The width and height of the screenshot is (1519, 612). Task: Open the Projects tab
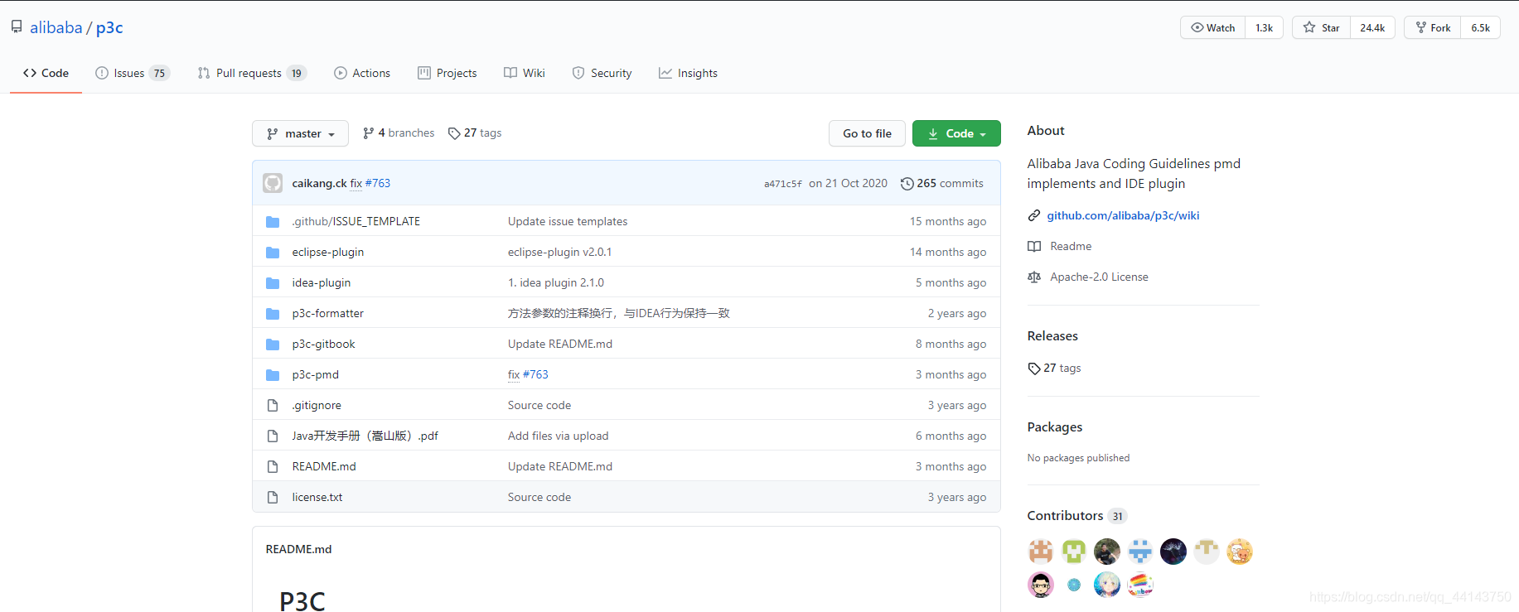click(x=447, y=73)
